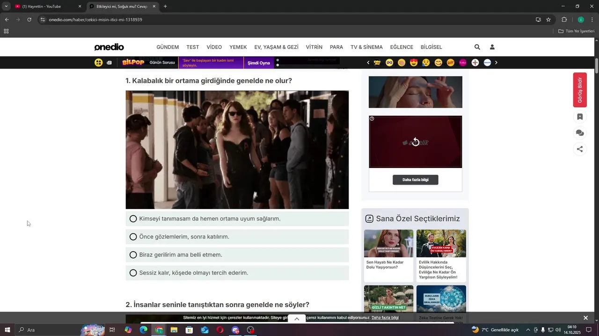Open the Windows notification center icon

[589, 330]
